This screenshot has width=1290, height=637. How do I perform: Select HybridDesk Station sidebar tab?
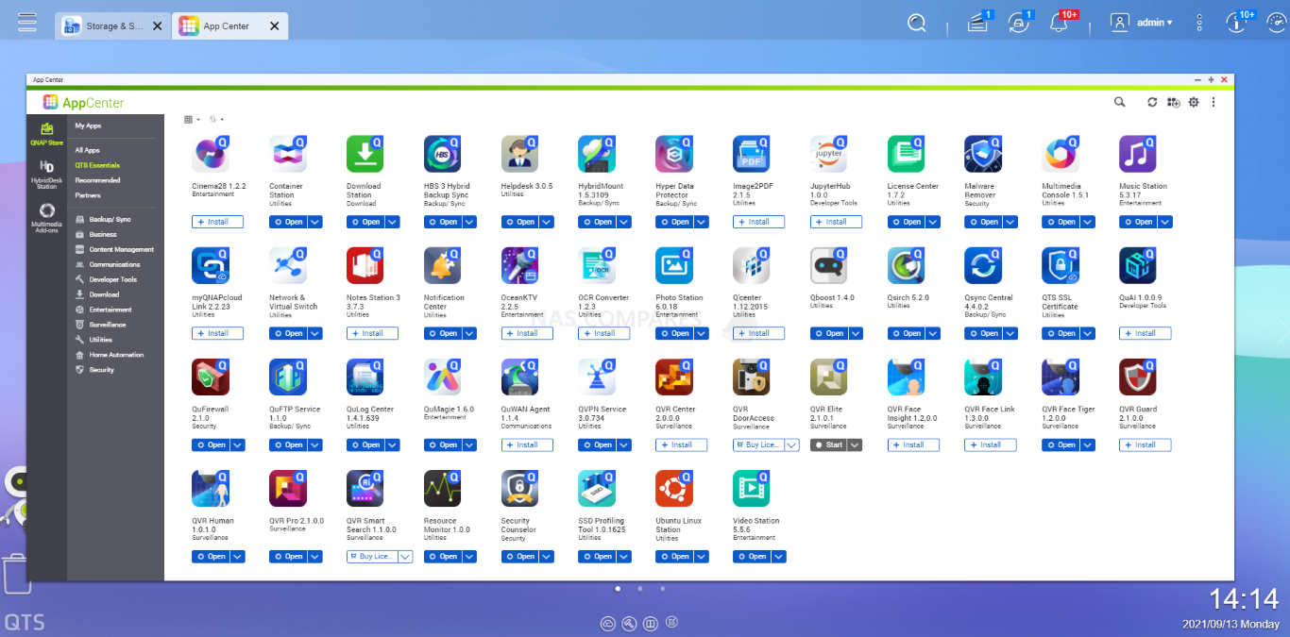[x=46, y=176]
